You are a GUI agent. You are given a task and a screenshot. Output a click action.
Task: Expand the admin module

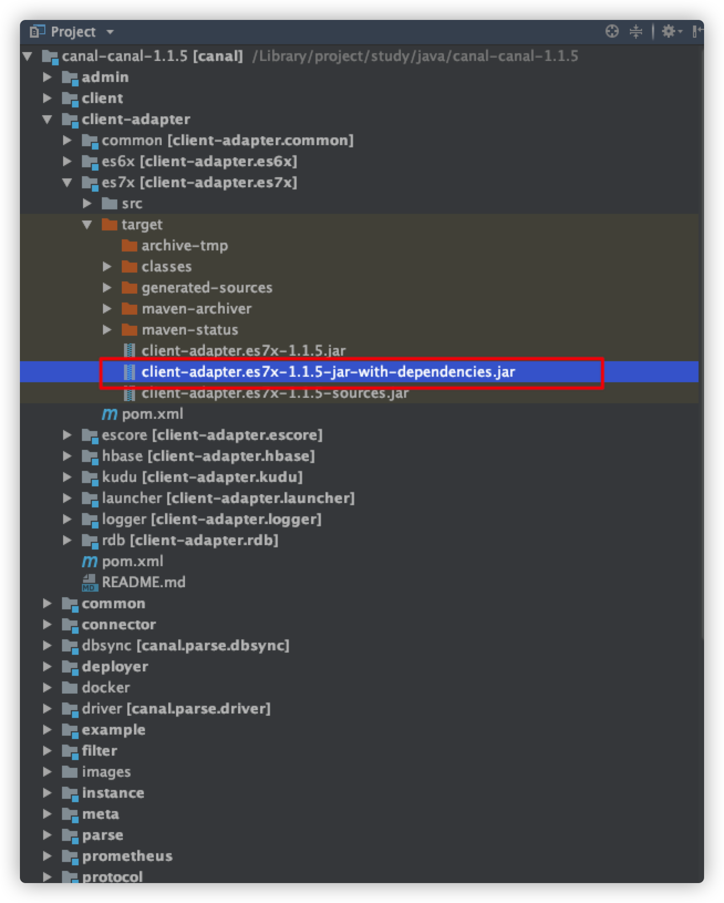(x=47, y=77)
